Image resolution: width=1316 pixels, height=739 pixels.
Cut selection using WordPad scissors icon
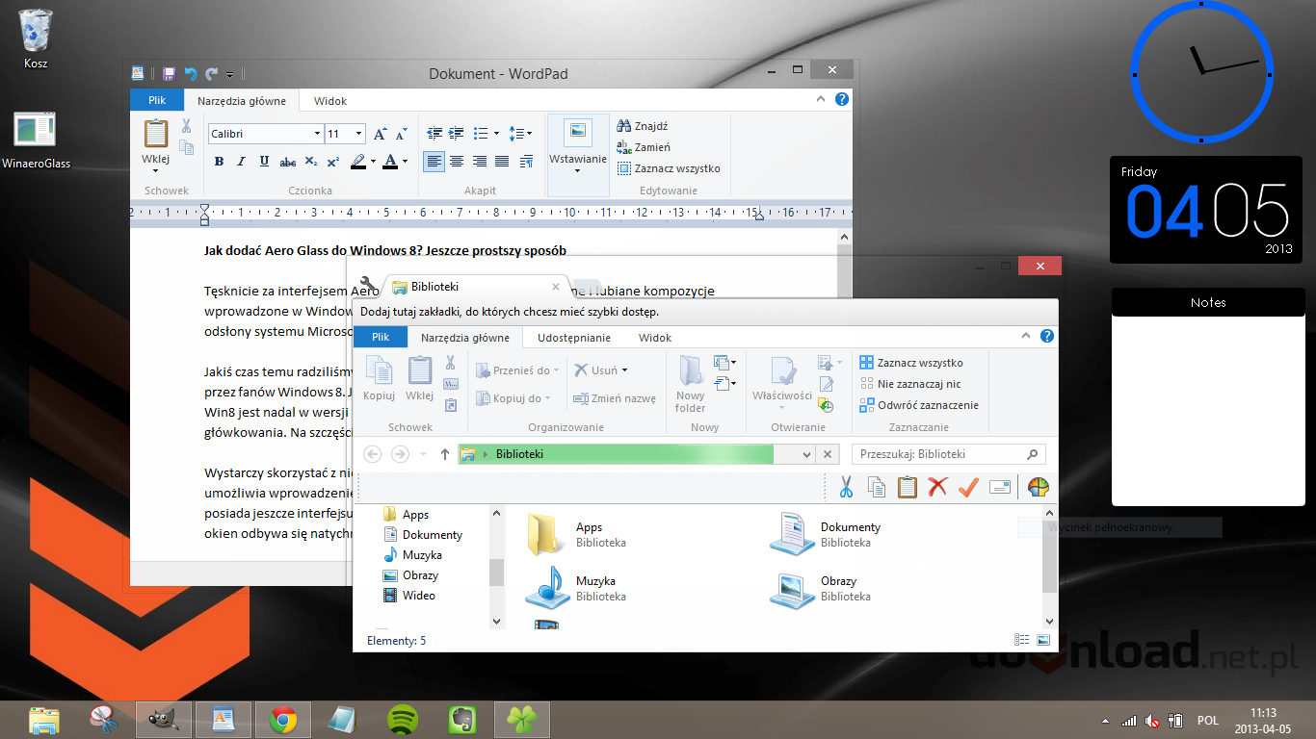pos(186,125)
